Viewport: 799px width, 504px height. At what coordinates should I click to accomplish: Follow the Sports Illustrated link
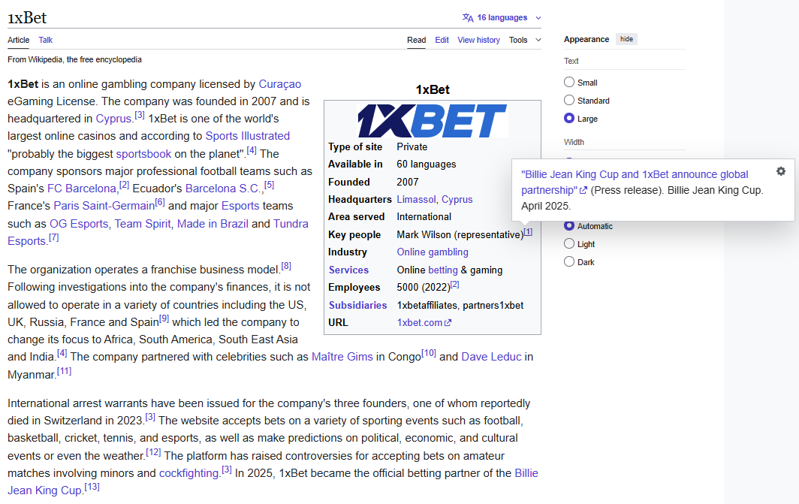[248, 136]
